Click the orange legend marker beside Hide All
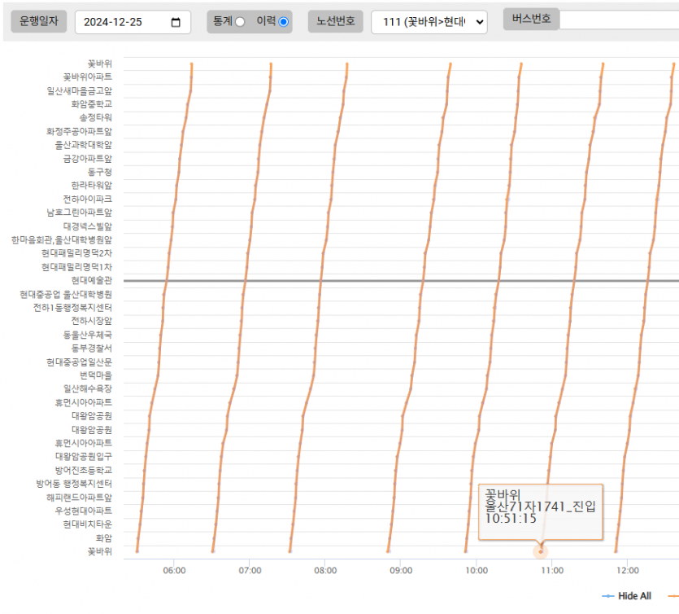Viewport: 679px width, 614px height. pyautogui.click(x=673, y=596)
